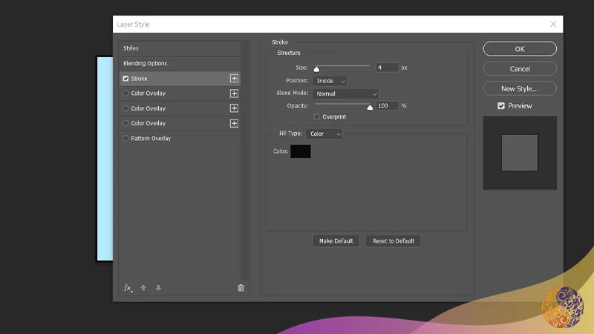The height and width of the screenshot is (334, 594).
Task: Open the Fill Type dropdown
Action: pyautogui.click(x=324, y=134)
